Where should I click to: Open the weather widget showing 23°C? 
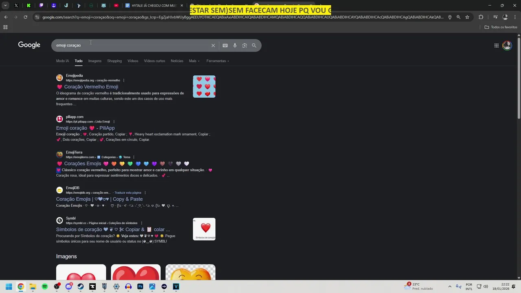click(419, 286)
